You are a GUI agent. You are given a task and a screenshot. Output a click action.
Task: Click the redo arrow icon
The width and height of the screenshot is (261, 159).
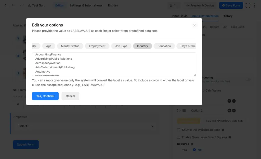click(x=22, y=5)
